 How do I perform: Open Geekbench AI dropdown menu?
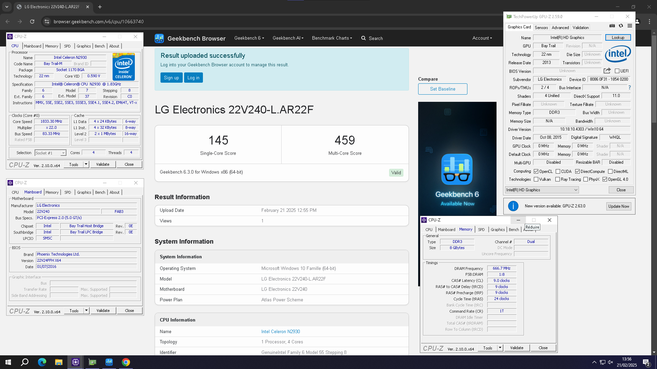pos(288,38)
